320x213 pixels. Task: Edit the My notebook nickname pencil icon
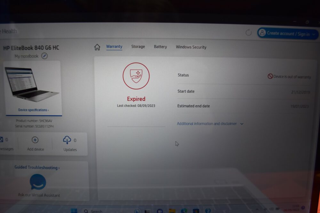click(44, 56)
